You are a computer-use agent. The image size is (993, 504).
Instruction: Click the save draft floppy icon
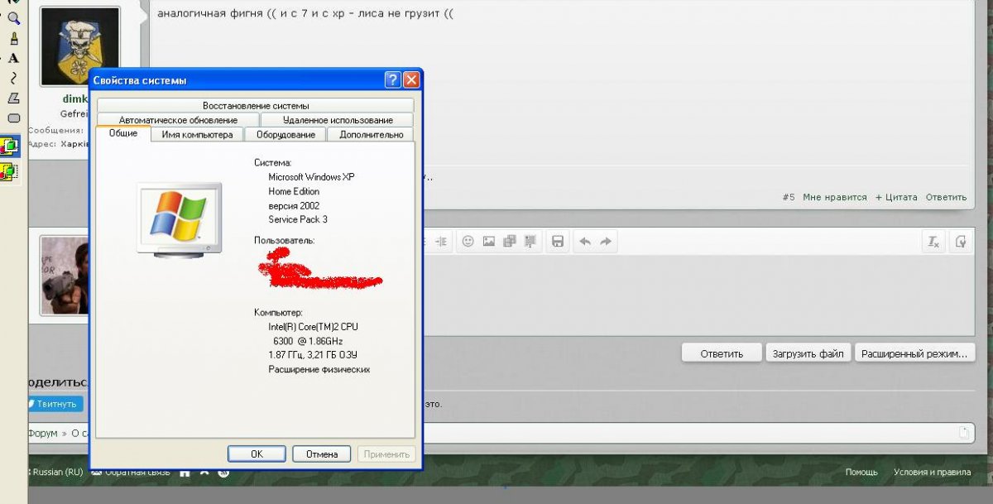[x=558, y=242]
